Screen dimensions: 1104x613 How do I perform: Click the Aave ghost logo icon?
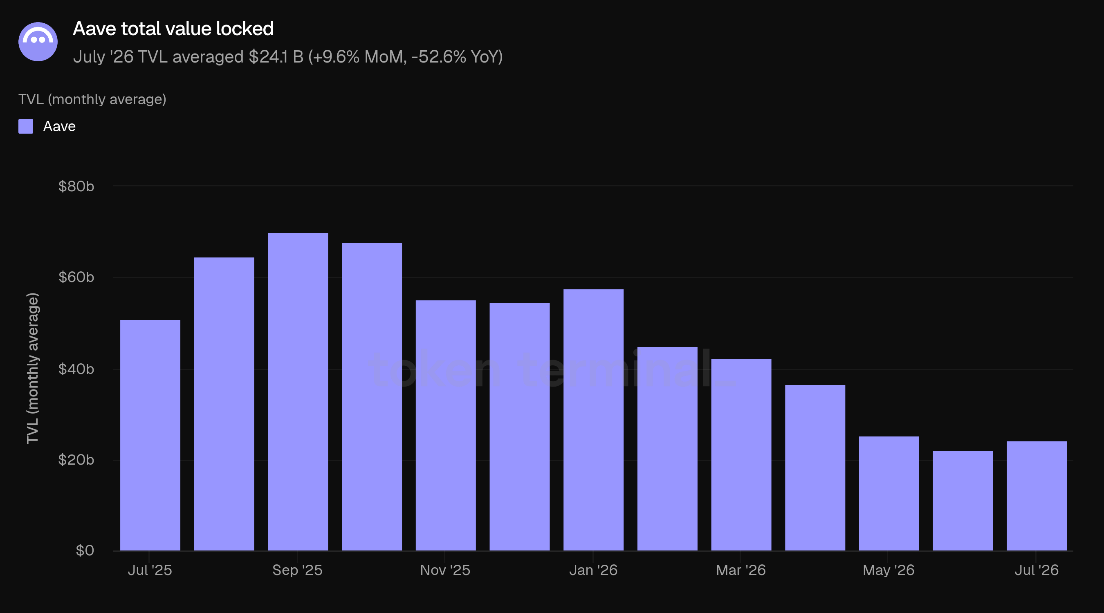click(38, 42)
